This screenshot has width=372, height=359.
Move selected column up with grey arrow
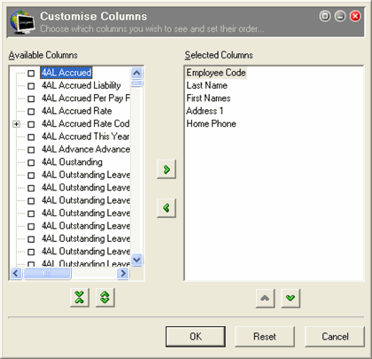point(265,298)
